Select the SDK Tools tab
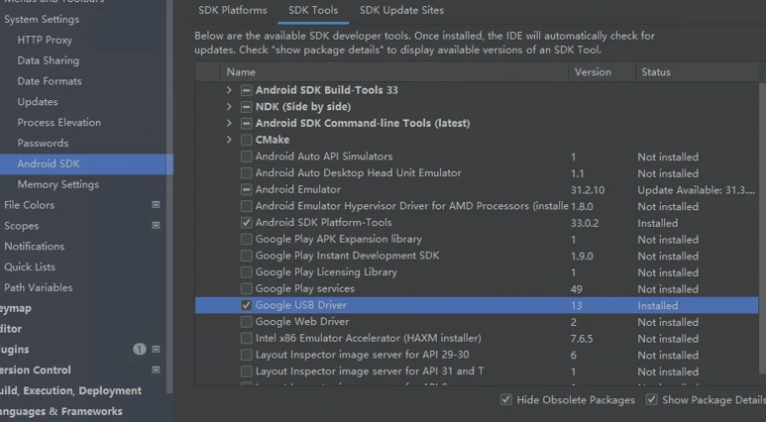766x422 pixels. click(313, 11)
